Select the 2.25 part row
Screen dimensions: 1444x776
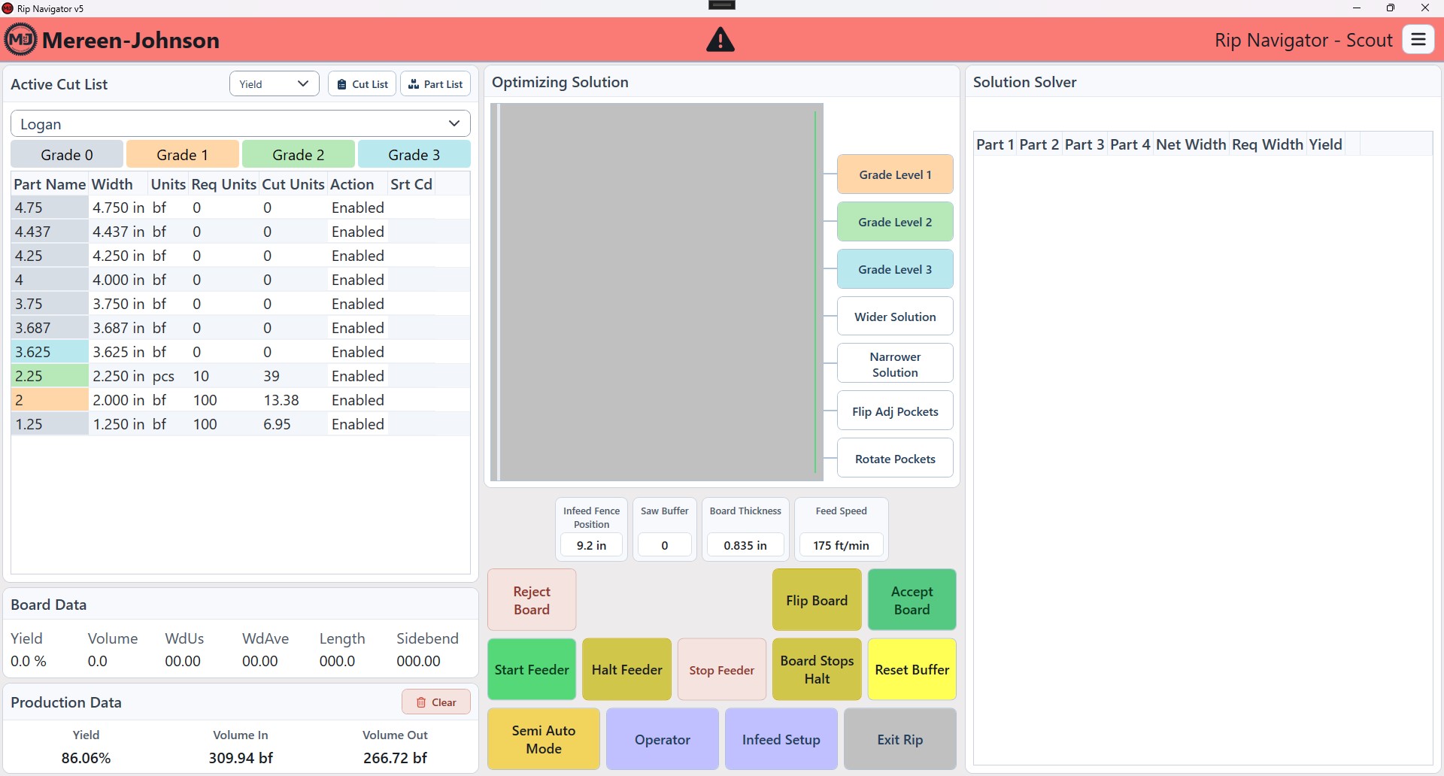pyautogui.click(x=241, y=376)
